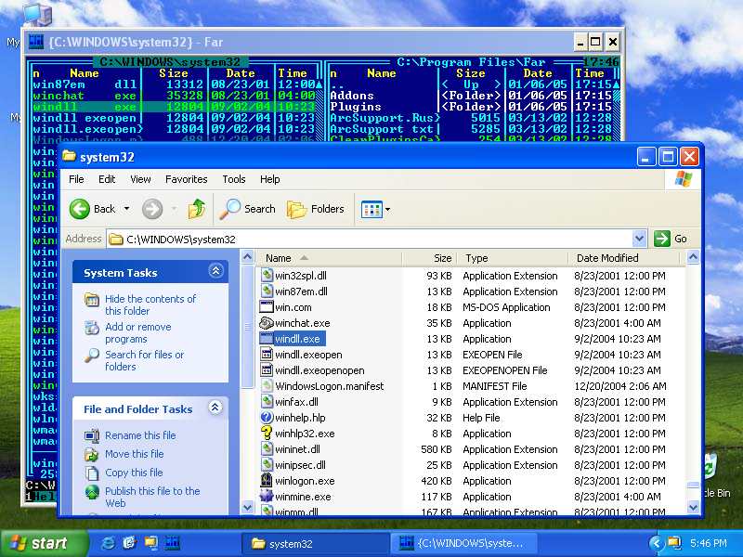Select Plugins folder in Far right panel
This screenshot has width=743, height=557.
tap(356, 107)
